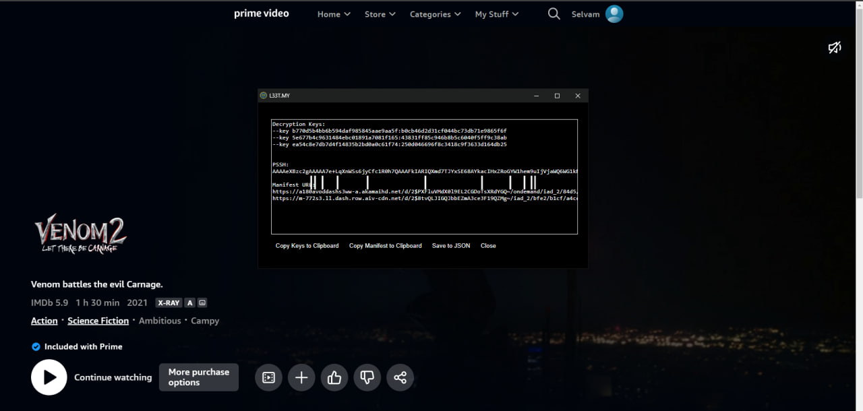Viewport: 863px width, 411px height.
Task: Expand the Home dropdown menu
Action: (334, 14)
